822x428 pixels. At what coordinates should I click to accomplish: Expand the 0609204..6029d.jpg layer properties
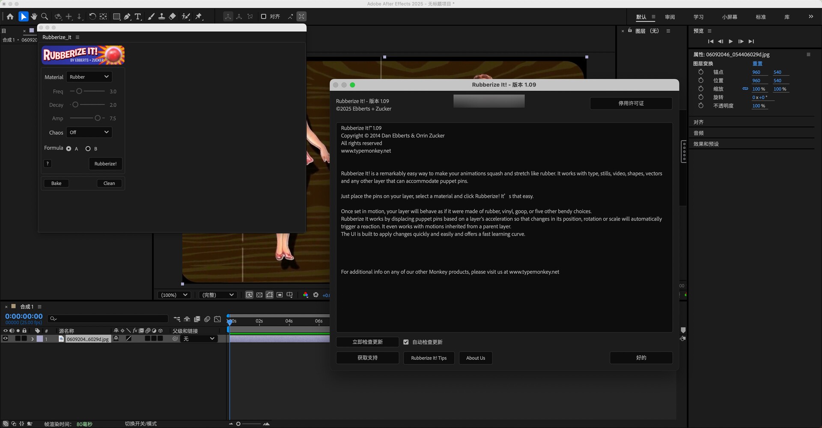32,339
